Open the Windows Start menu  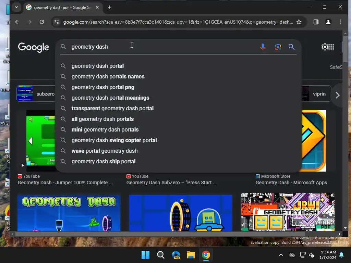pyautogui.click(x=145, y=255)
